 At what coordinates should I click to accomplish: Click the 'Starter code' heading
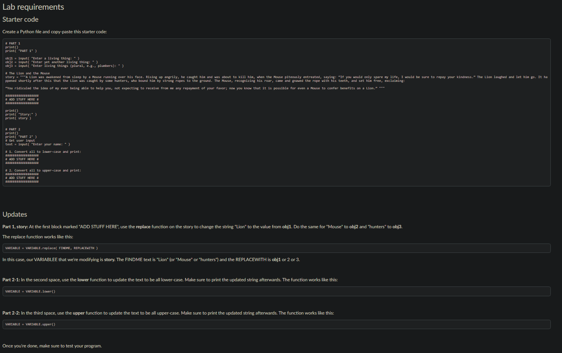pos(21,19)
